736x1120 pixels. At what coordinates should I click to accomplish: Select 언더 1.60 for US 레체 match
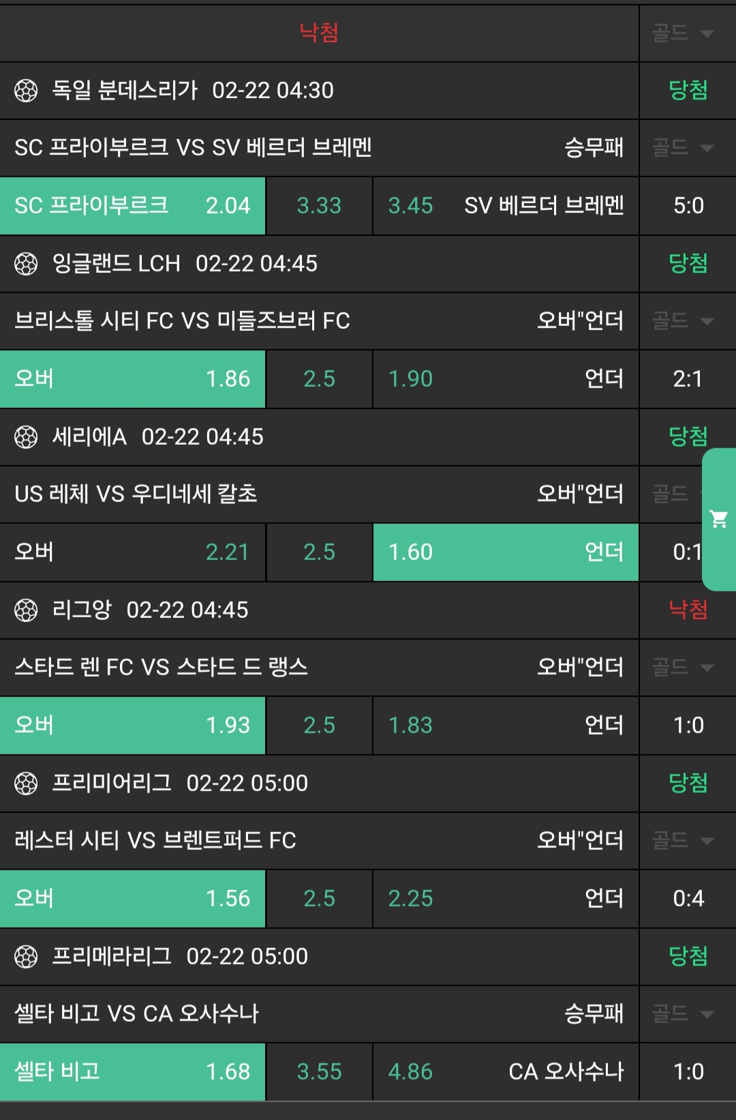(506, 552)
